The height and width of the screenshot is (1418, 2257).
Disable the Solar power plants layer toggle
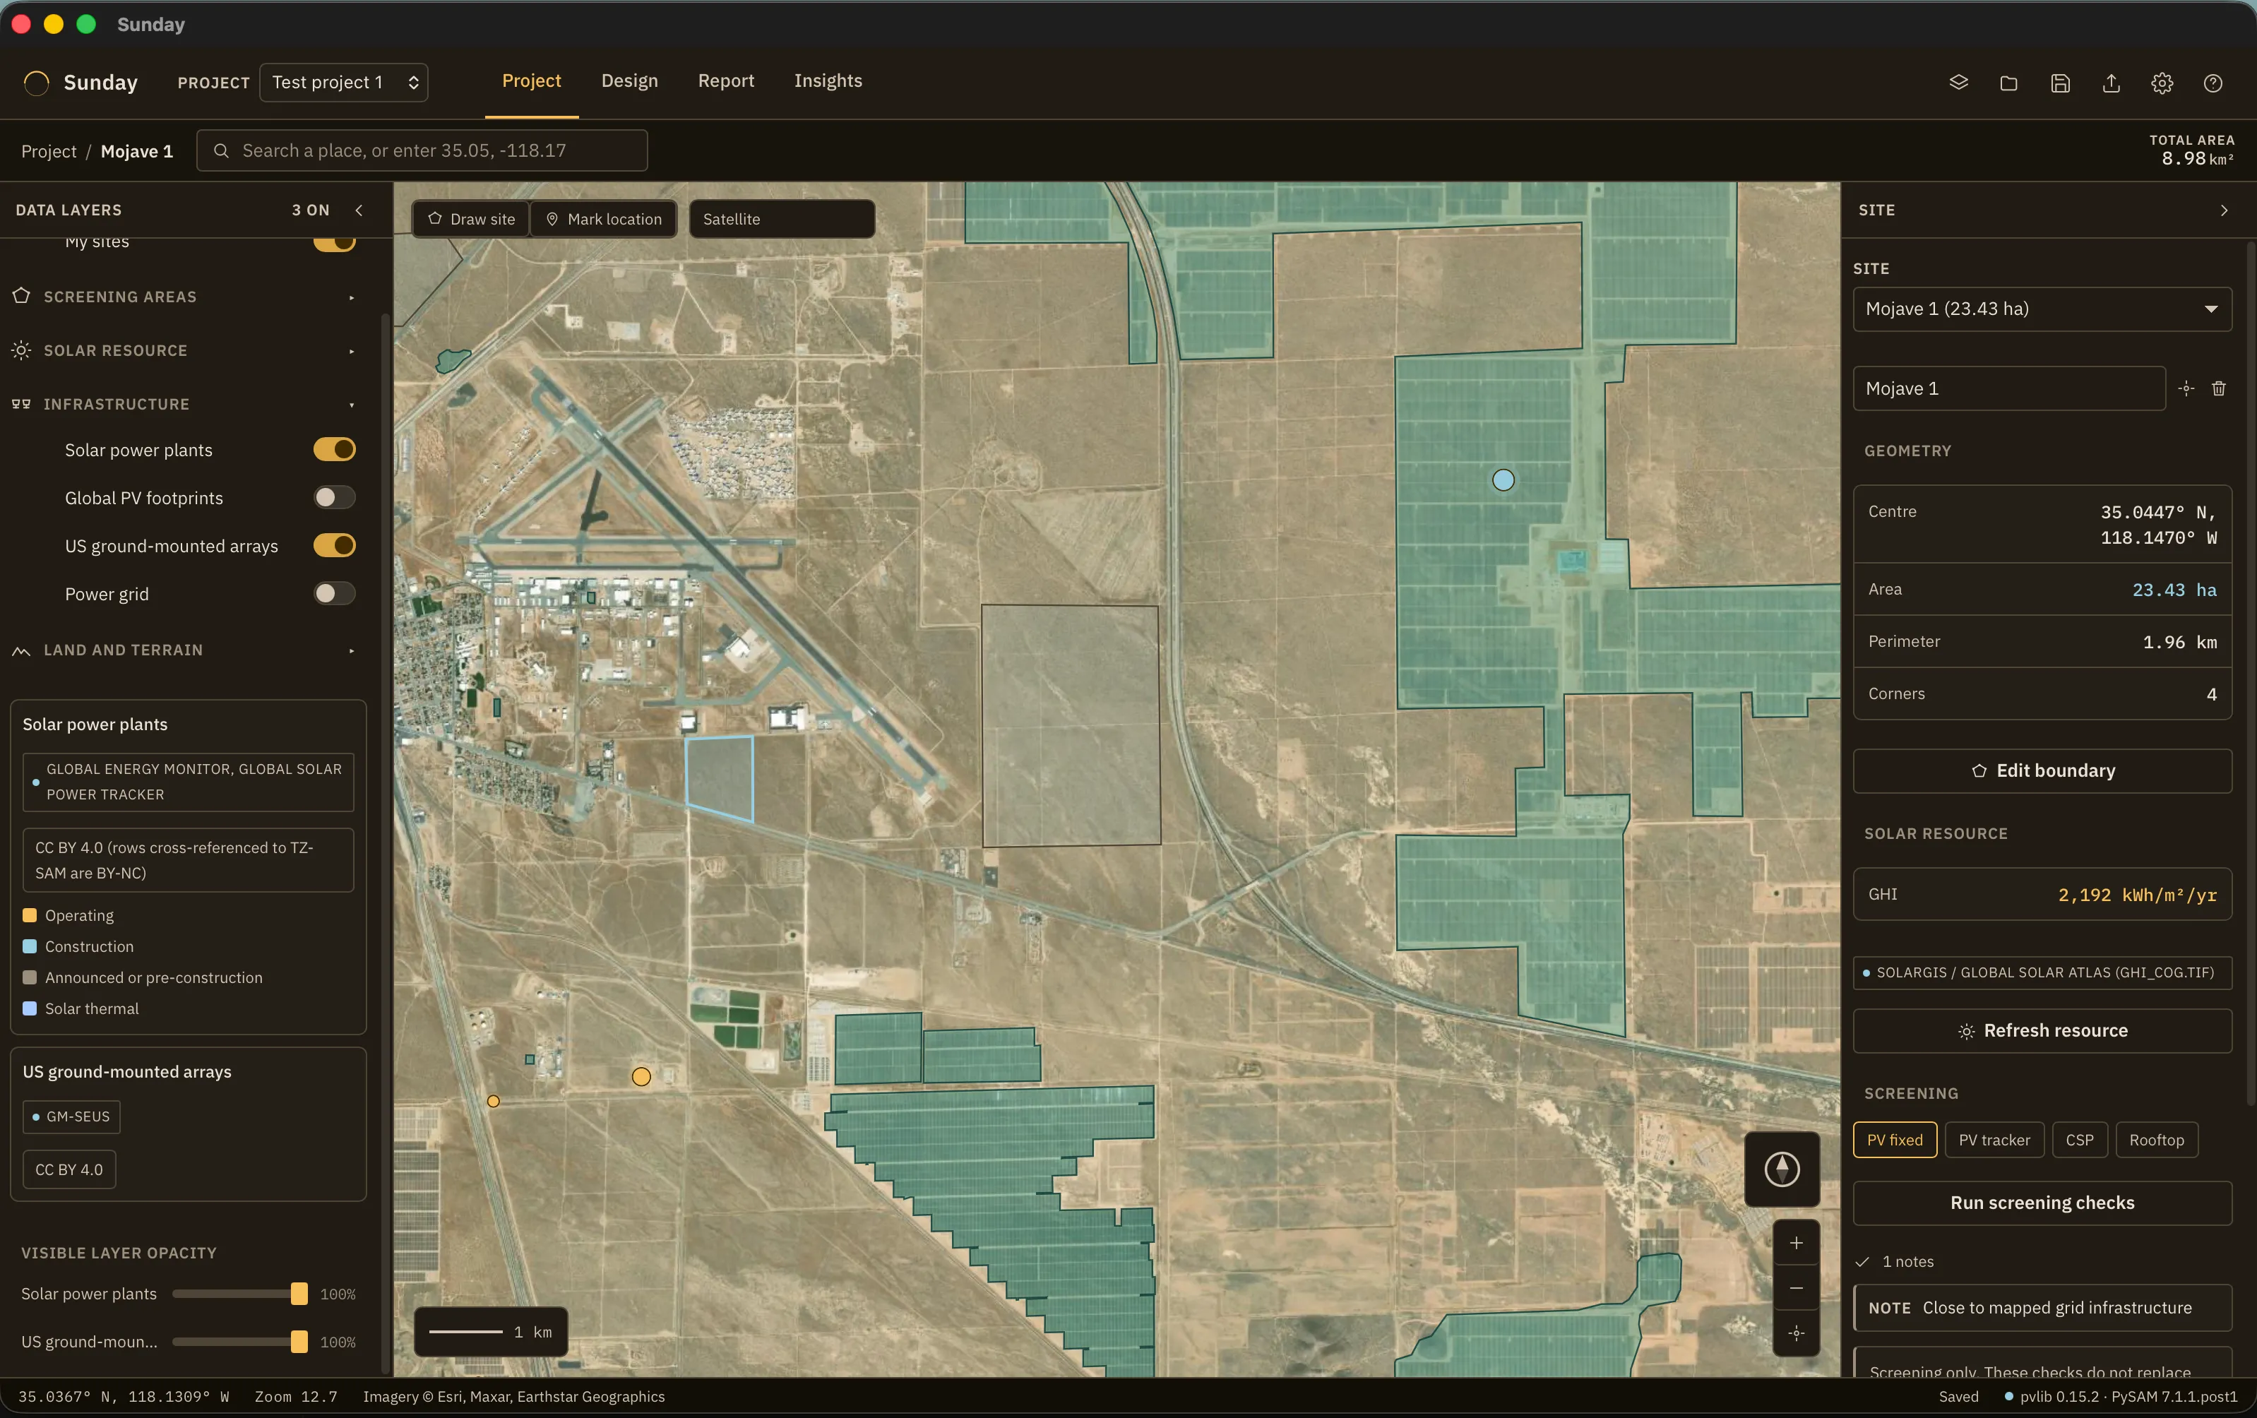[333, 449]
